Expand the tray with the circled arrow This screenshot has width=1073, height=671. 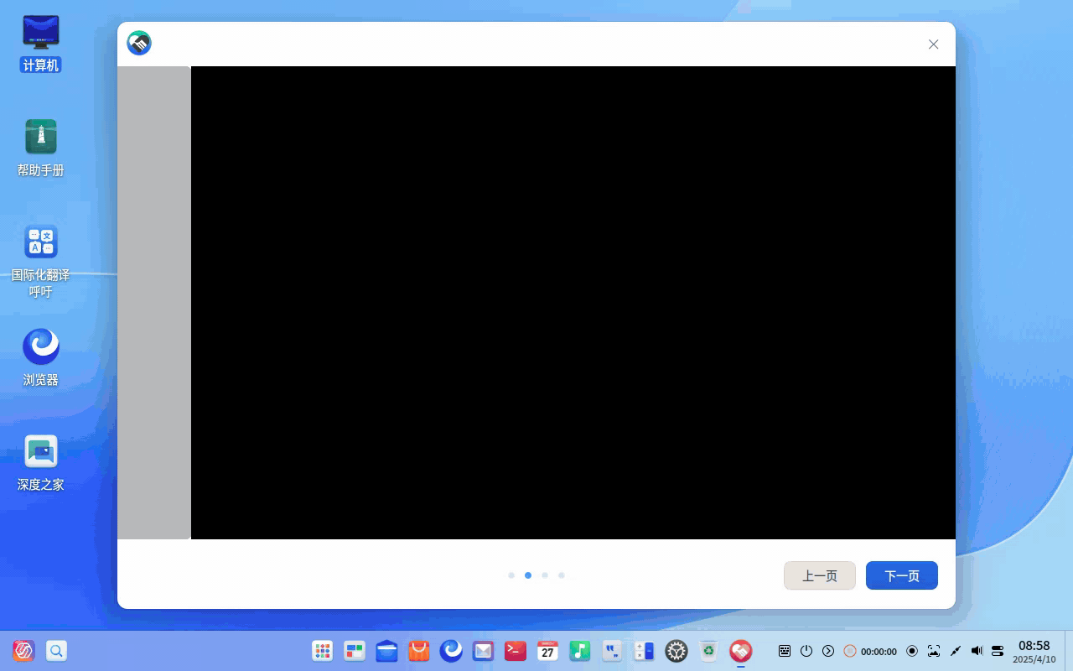pyautogui.click(x=828, y=651)
